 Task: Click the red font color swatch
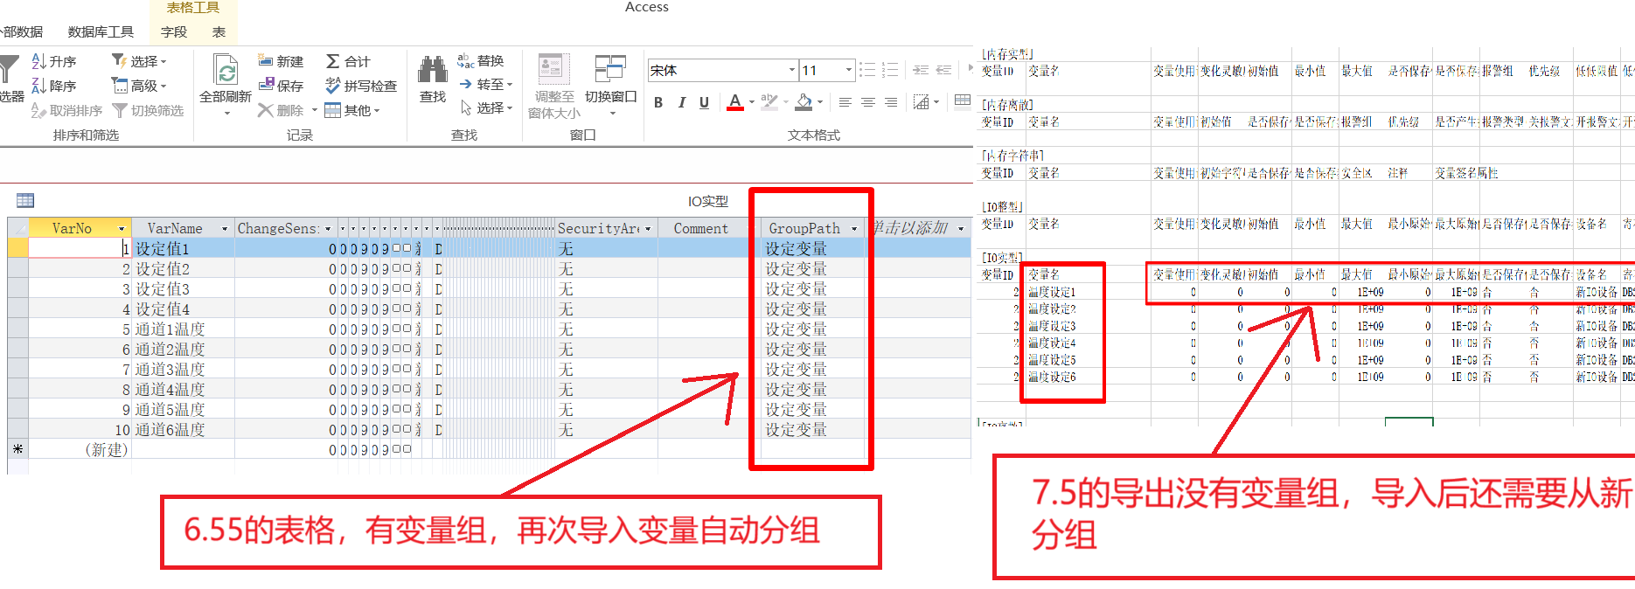[x=735, y=103]
